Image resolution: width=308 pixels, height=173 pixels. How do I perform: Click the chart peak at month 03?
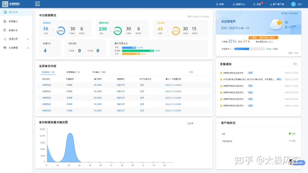70,133
